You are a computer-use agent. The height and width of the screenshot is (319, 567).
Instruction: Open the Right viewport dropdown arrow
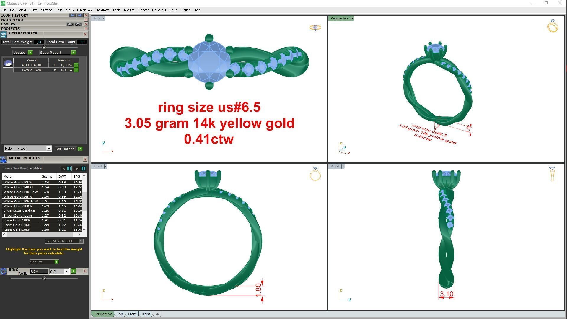(343, 166)
